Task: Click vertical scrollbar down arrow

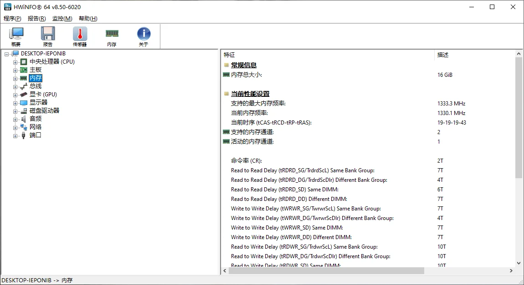Action: click(519, 263)
